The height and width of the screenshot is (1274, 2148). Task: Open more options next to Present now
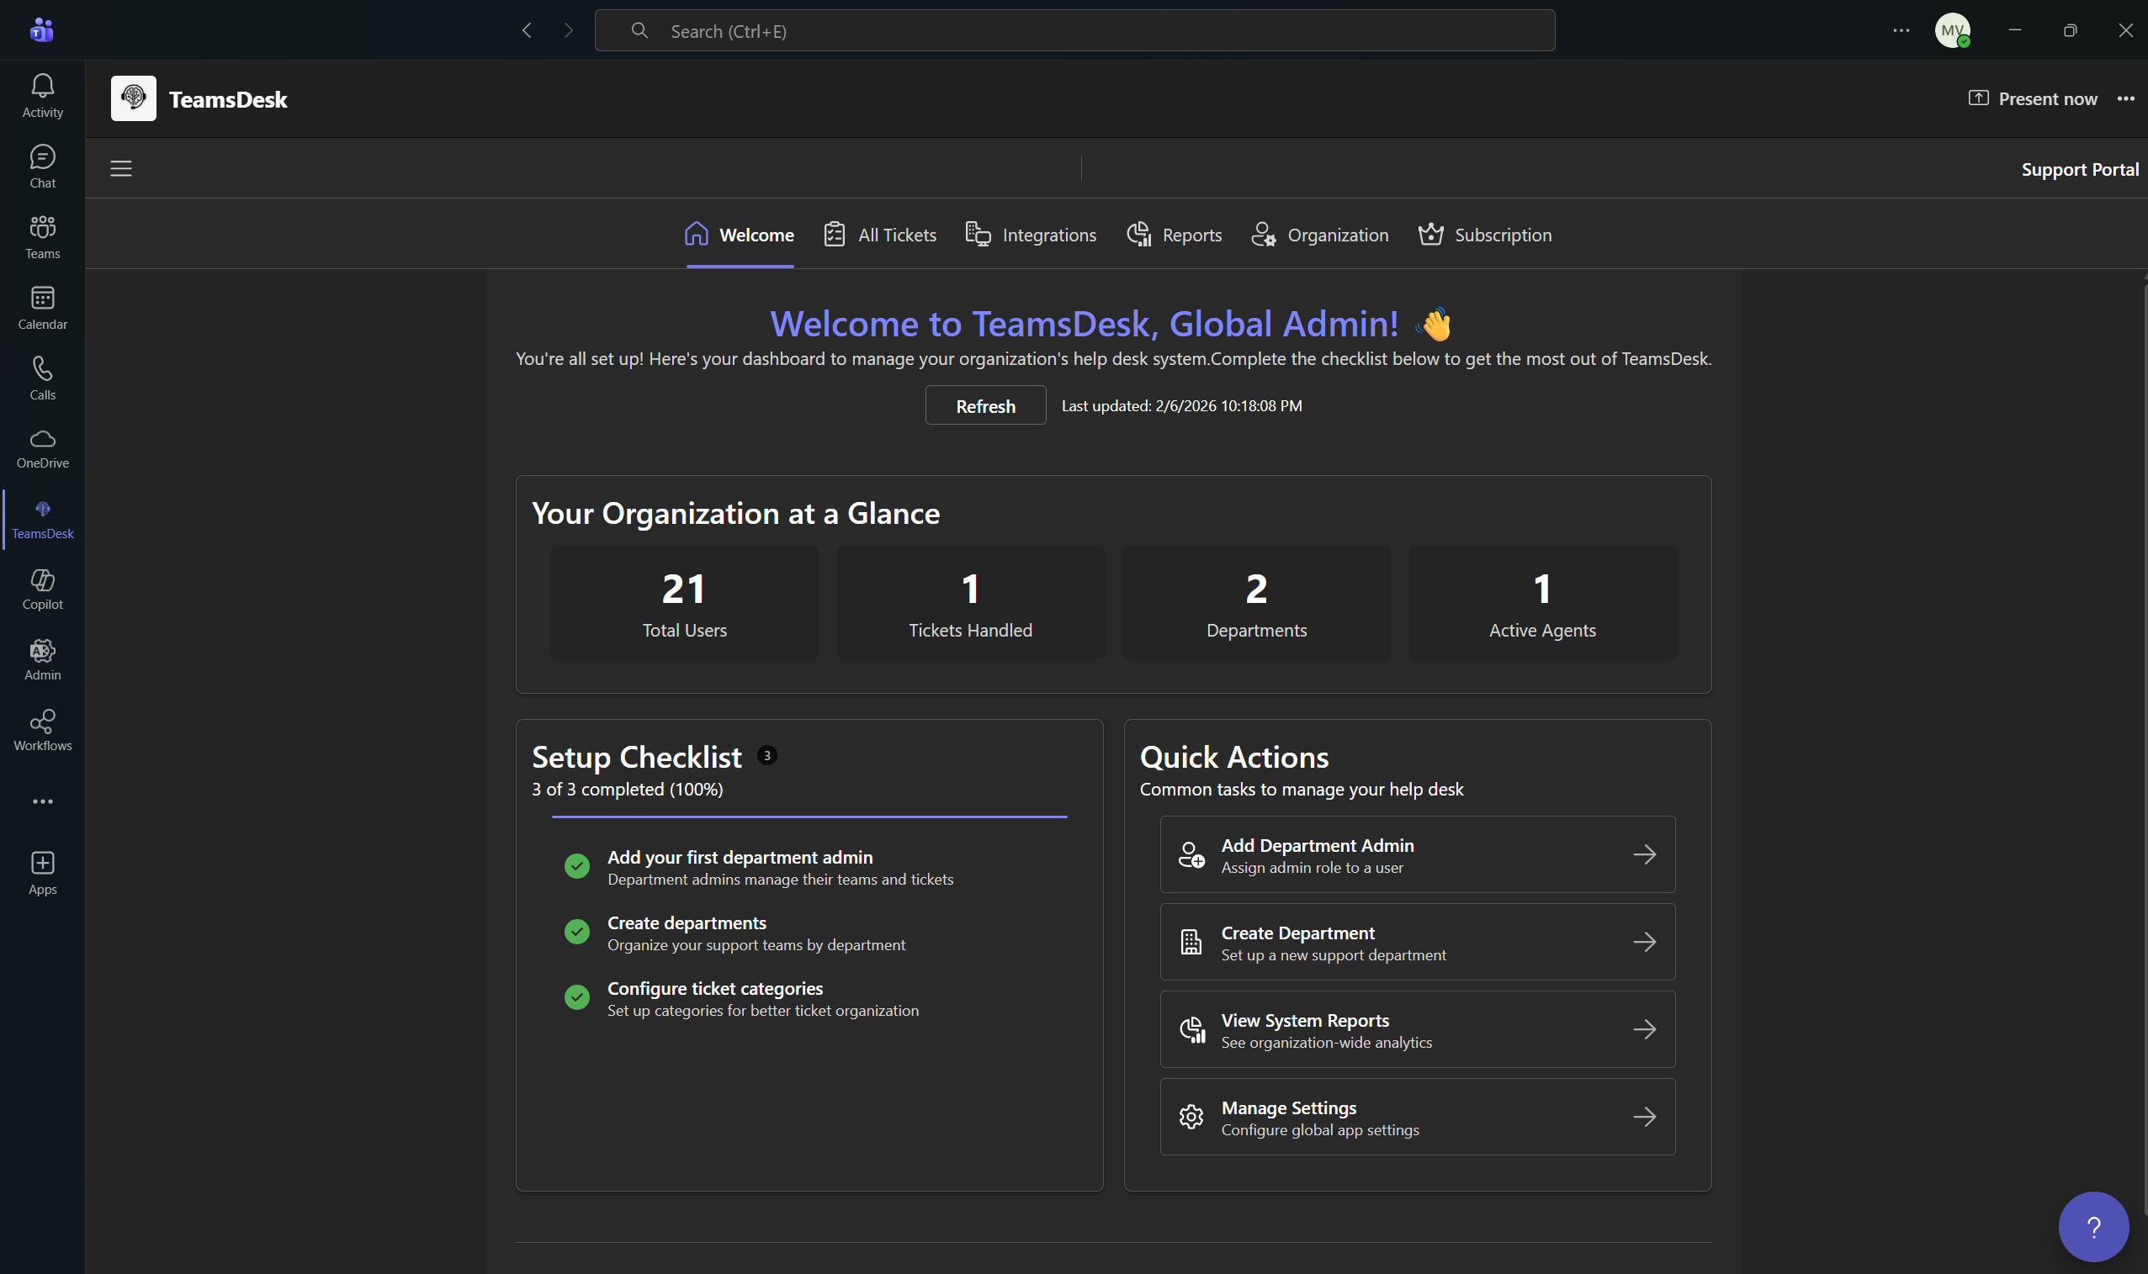(2125, 98)
